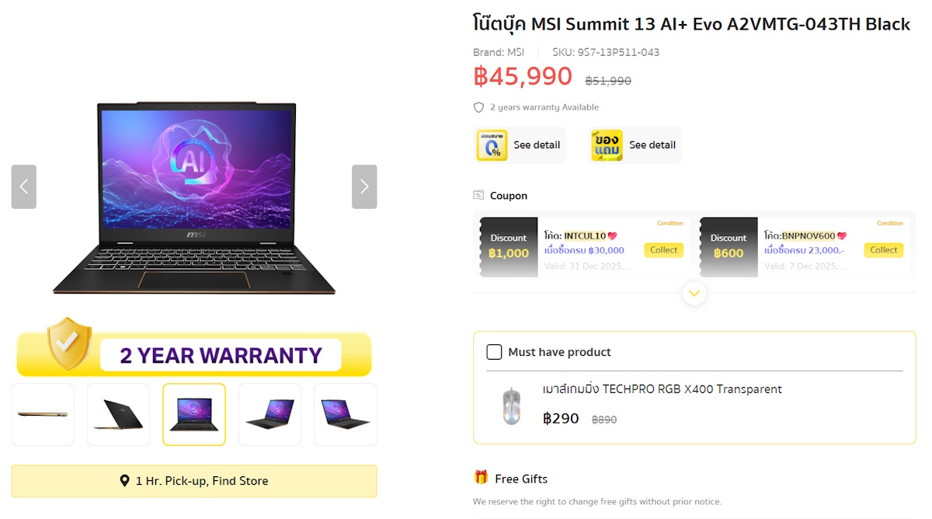Click the coupon ticket icon
This screenshot has width=932, height=519.
(478, 196)
